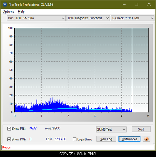The height and width of the screenshot is (157, 156).
Task: Expand the Q-Check PI/PO Test dropdown
Action: [133, 18]
